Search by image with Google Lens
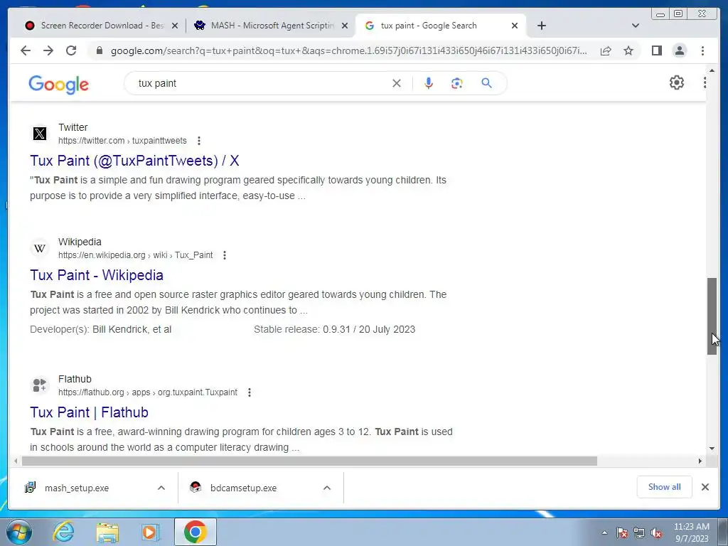Screen dimensions: 728x546 pyautogui.click(x=457, y=83)
